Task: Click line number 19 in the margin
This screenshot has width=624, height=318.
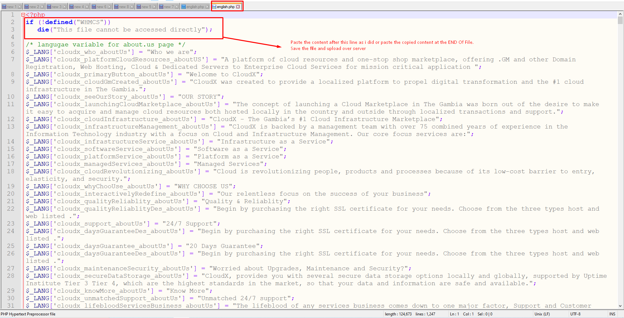Action: tap(11, 186)
